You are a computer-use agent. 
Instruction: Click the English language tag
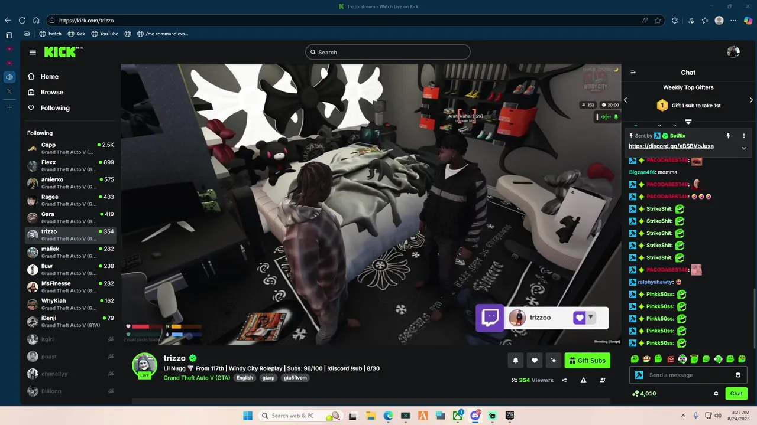[244, 378]
